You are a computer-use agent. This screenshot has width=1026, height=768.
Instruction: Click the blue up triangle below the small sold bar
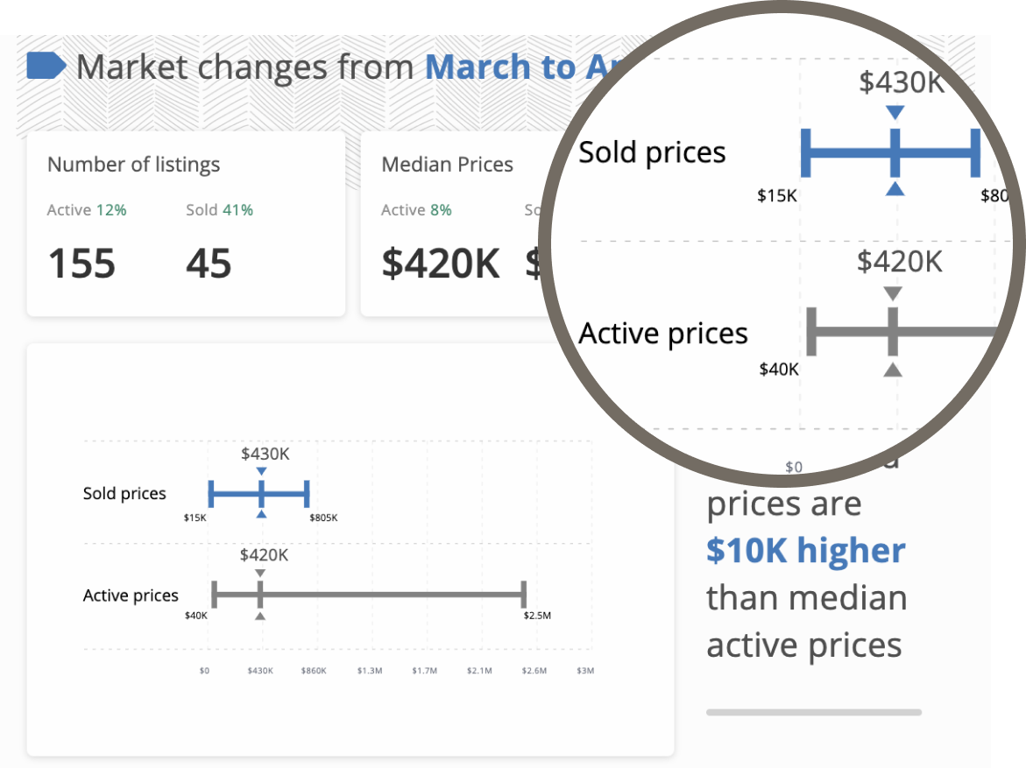(x=261, y=514)
